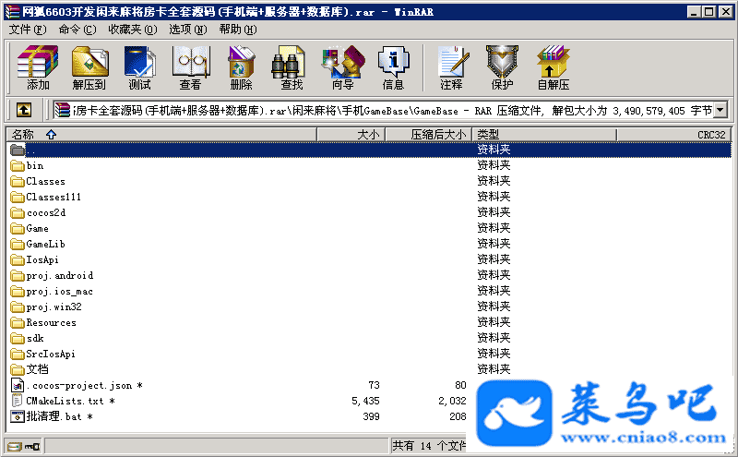
Task: Click the disk drive icon in the status bar
Action: [x=15, y=446]
